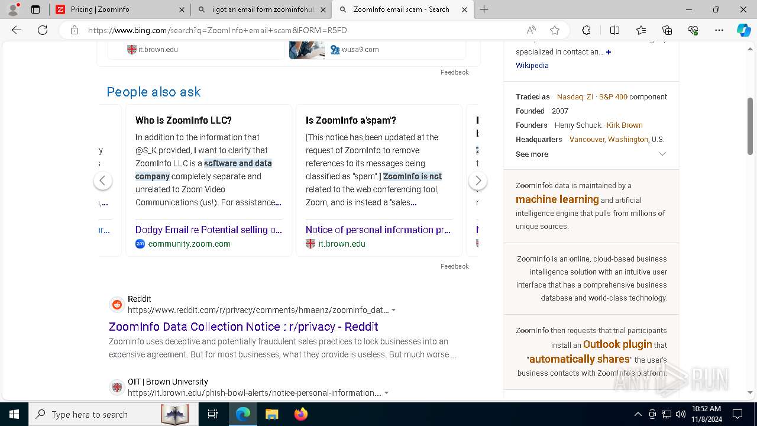Screen dimensions: 757x426
Task: Open Tab actions menu icon
Action: click(35, 9)
